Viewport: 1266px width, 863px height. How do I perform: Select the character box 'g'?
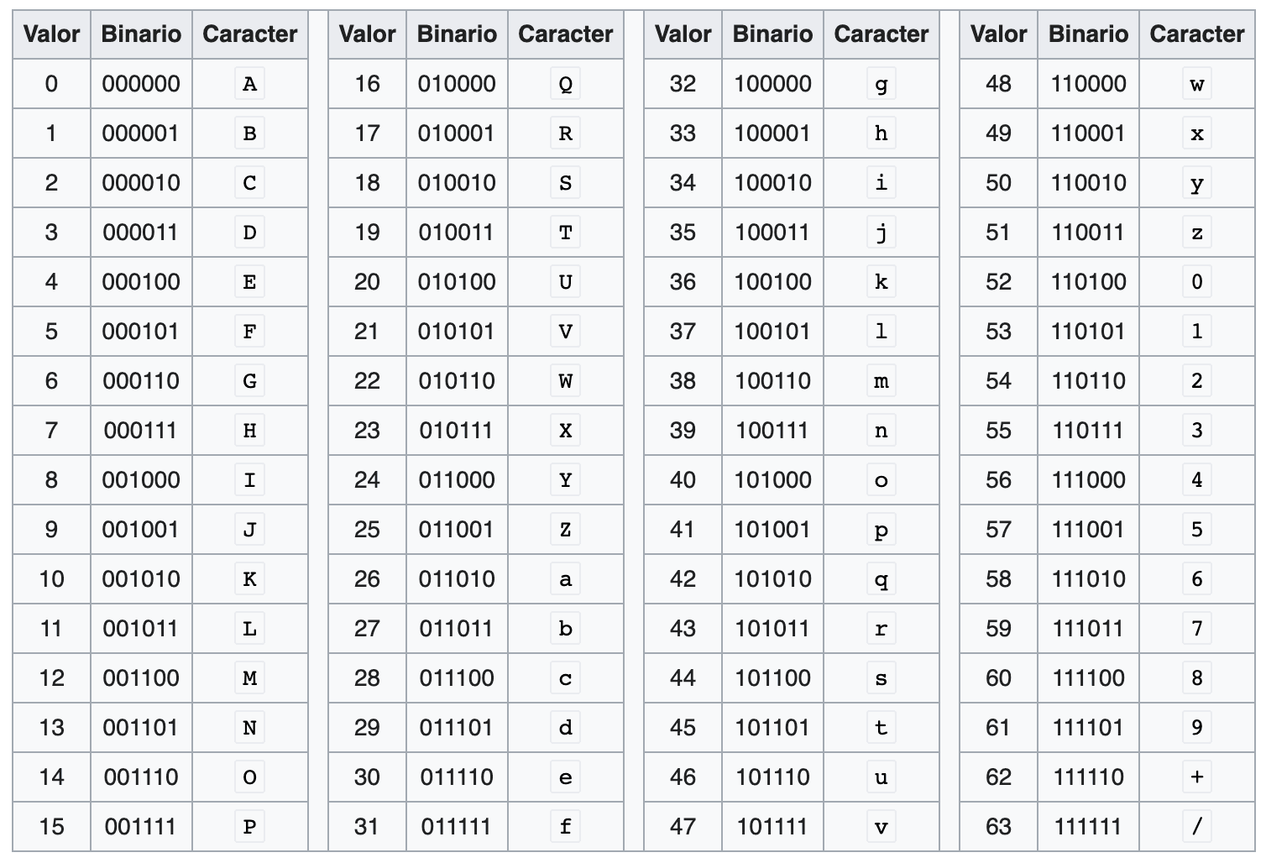(881, 84)
